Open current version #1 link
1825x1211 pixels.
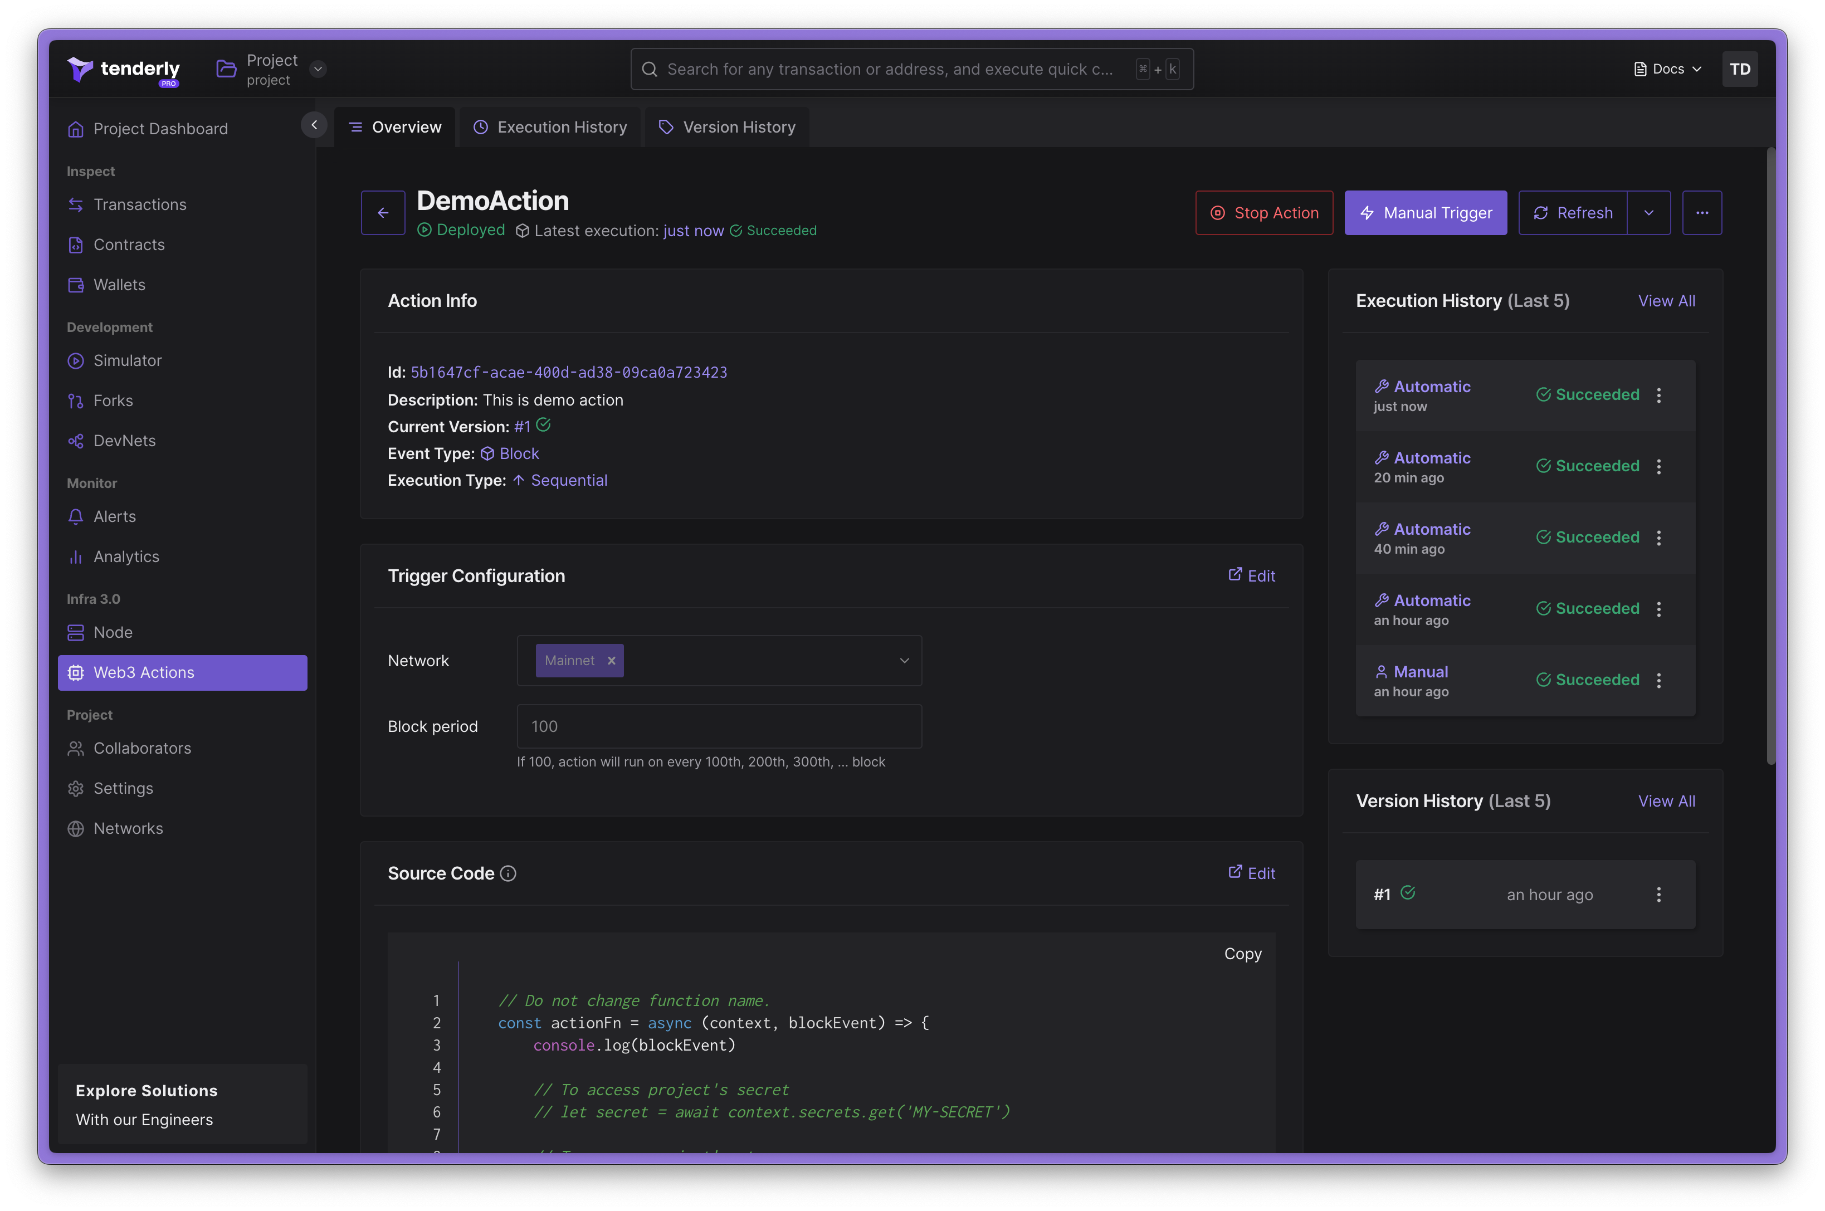pyautogui.click(x=523, y=426)
